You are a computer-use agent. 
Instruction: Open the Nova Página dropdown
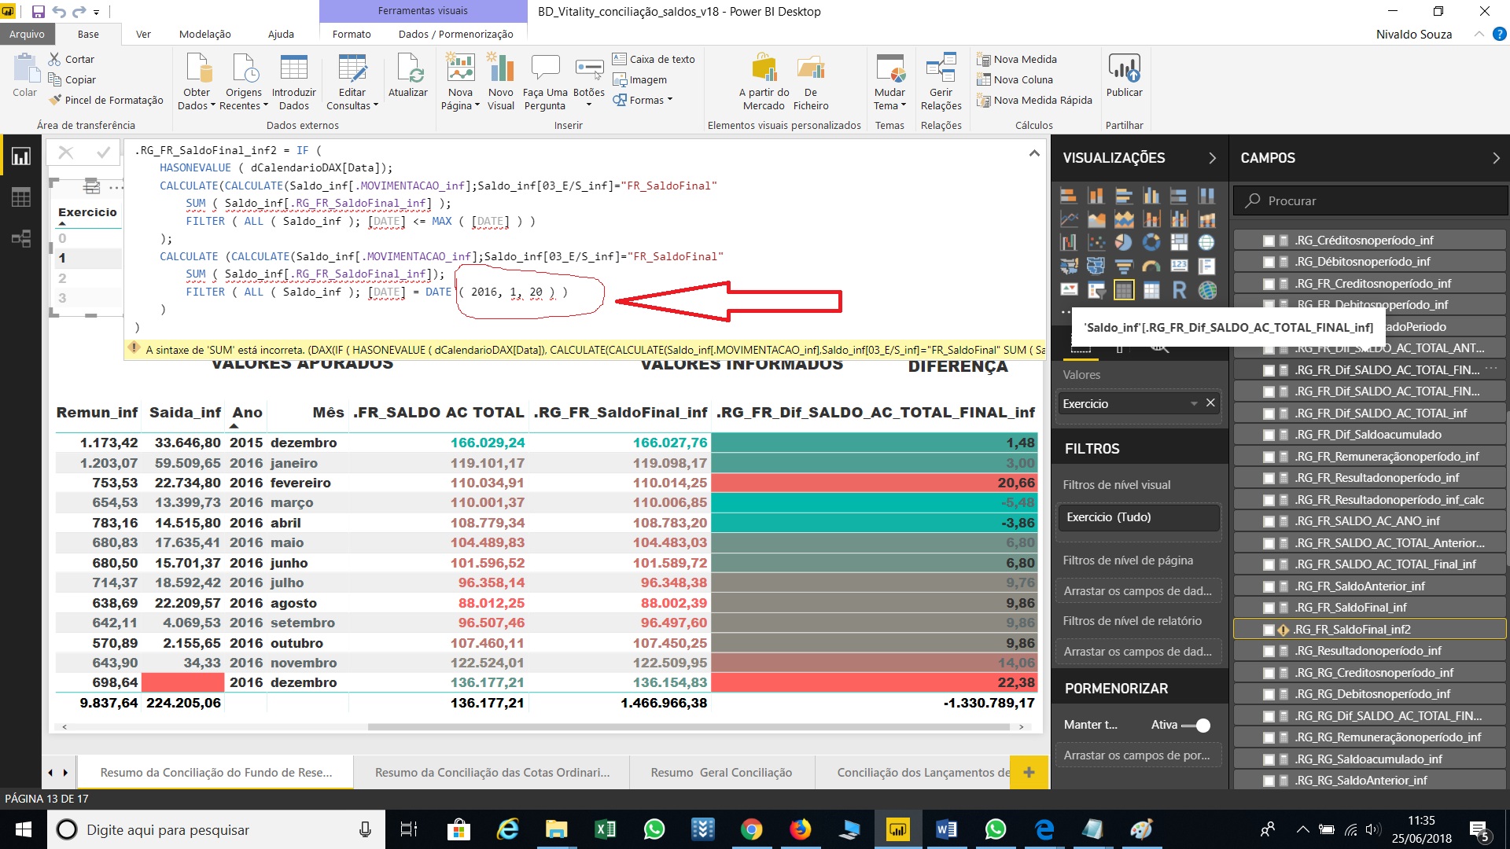pos(461,82)
